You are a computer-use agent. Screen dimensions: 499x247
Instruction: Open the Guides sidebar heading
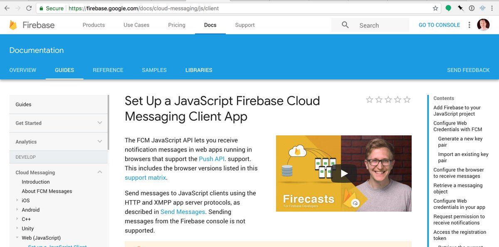[x=23, y=105]
